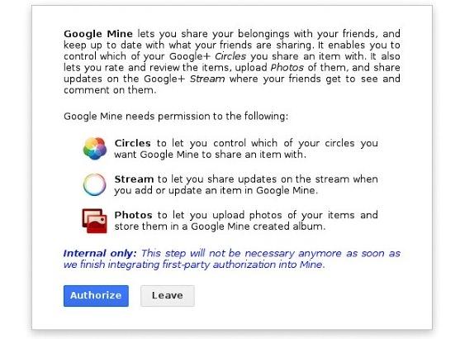Click the red Photos album icon
This screenshot has width=460, height=339.
tap(94, 221)
